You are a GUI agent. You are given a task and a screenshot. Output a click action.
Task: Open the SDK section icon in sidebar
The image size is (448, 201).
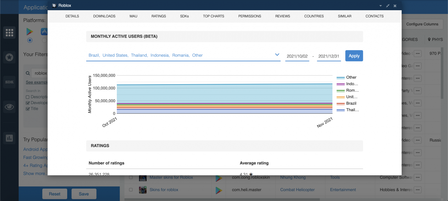pos(9,82)
